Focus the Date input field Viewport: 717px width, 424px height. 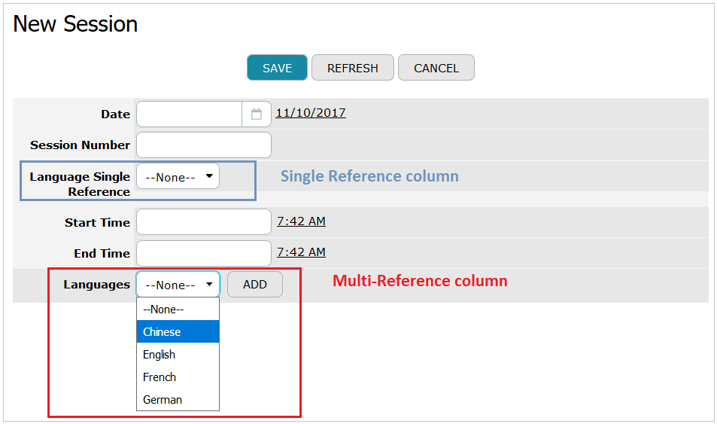pos(190,114)
